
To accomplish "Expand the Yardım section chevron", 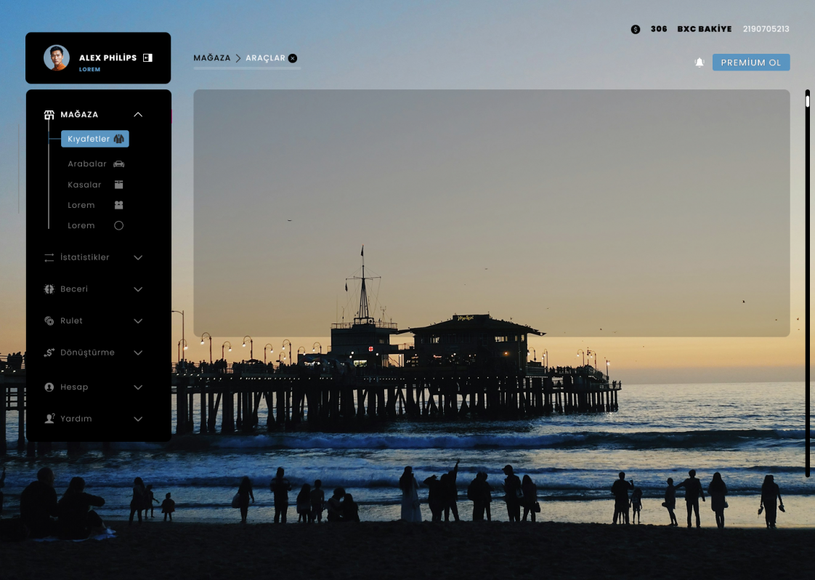I will (x=138, y=419).
